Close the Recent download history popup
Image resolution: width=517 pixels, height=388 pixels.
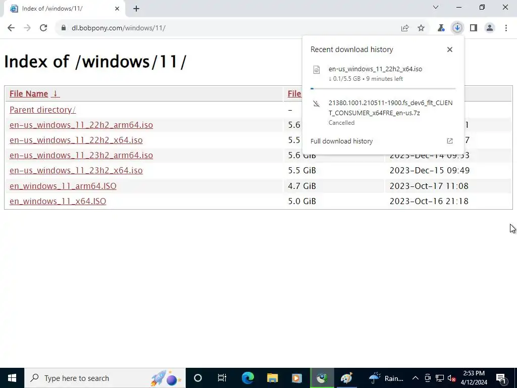(450, 50)
